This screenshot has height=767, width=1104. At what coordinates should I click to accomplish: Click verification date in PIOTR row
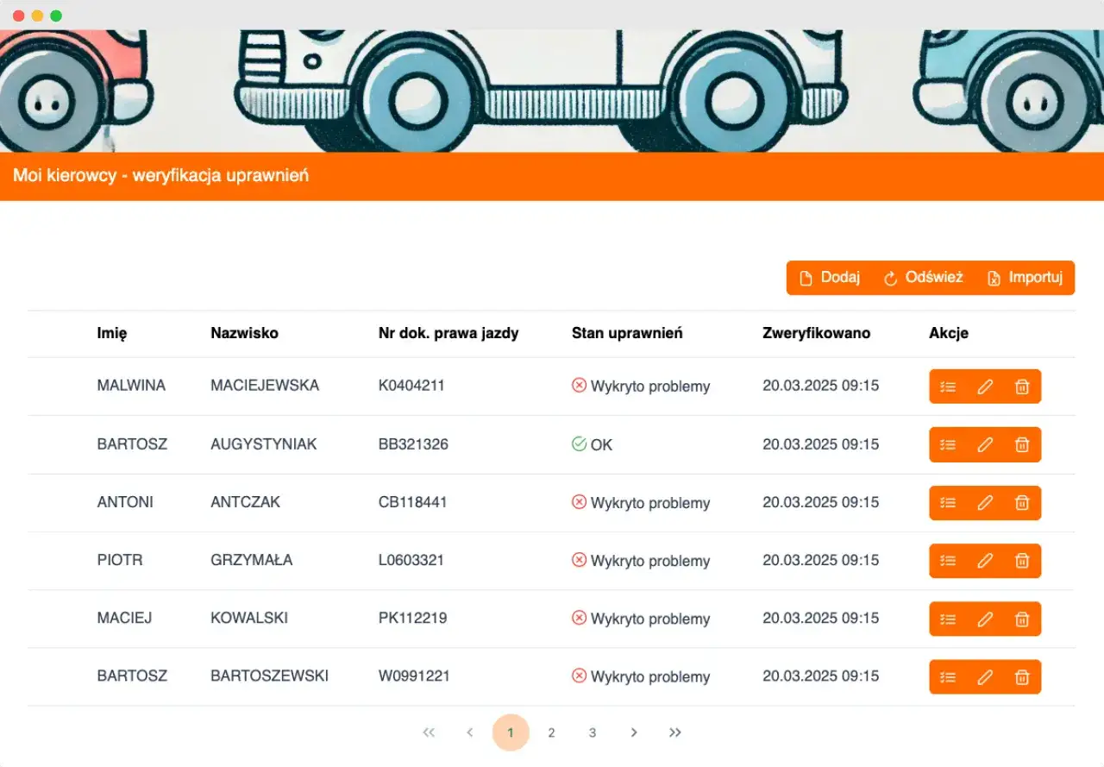pyautogui.click(x=820, y=560)
